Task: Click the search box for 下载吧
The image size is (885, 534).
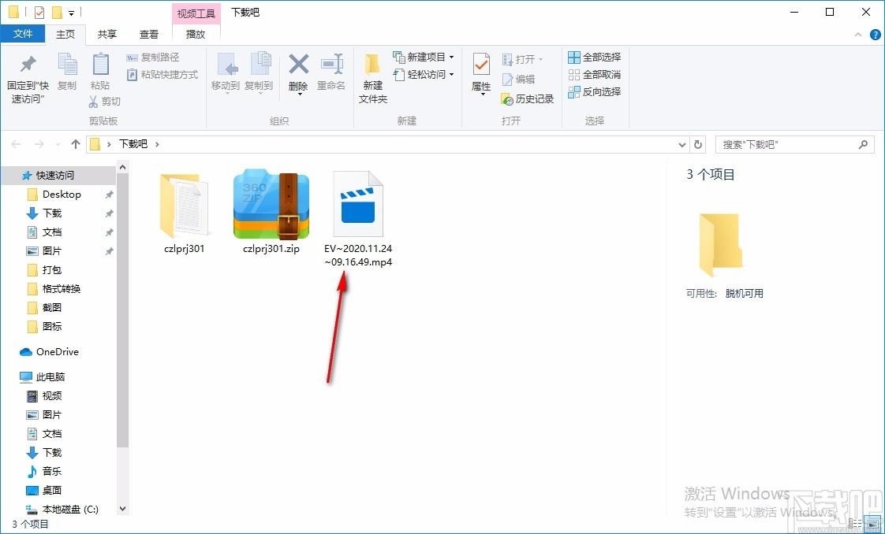Action: tap(787, 144)
